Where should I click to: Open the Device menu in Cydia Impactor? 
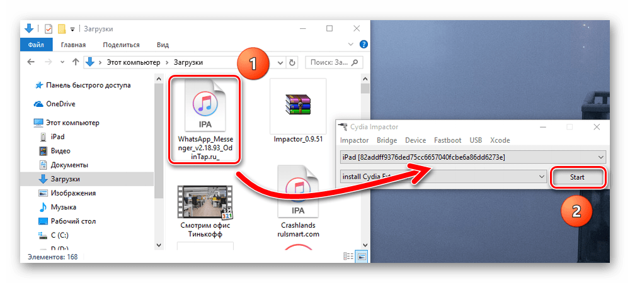[415, 140]
